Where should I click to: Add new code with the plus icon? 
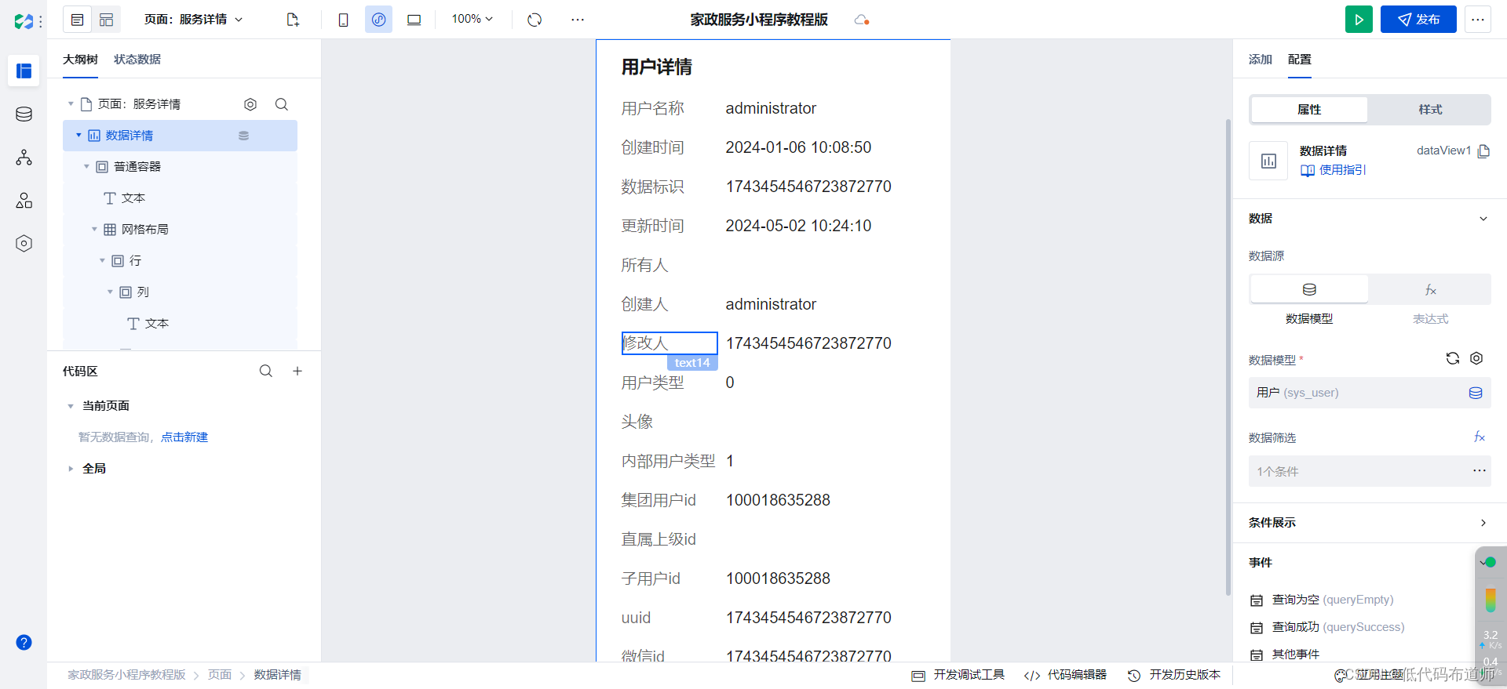tap(297, 372)
